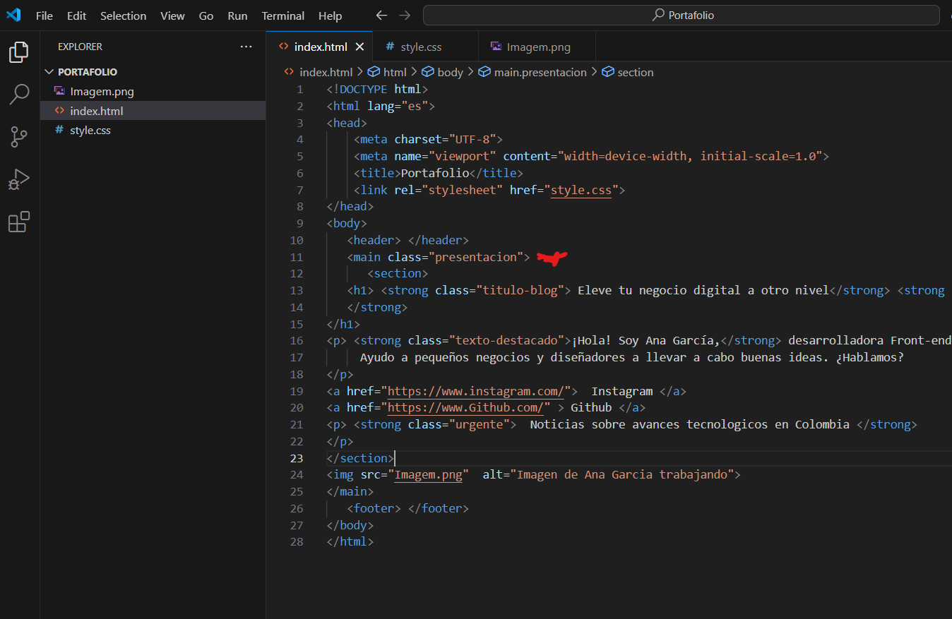Click the "urgente" class value on line 21
Screen dimensions: 952x619
pyautogui.click(x=479, y=424)
